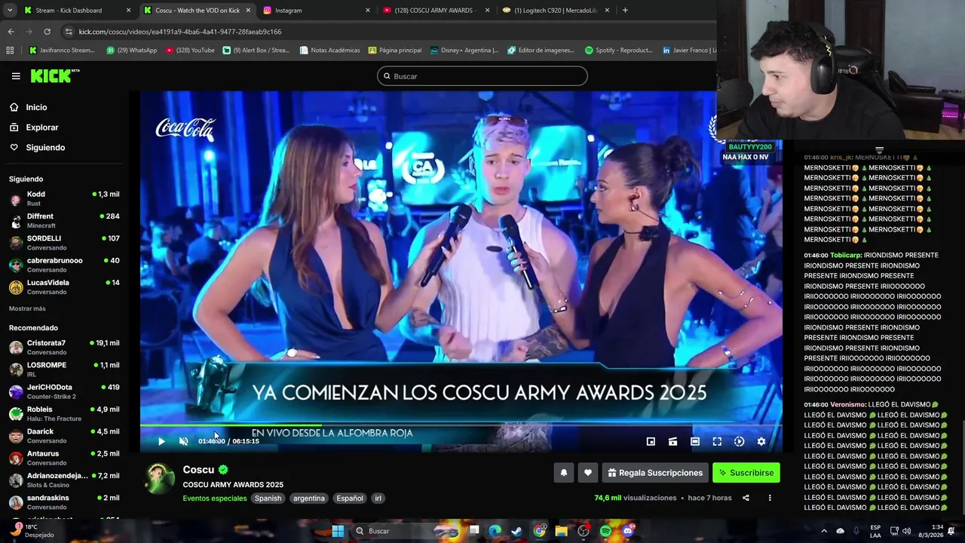Reload the page with refresh icon
This screenshot has width=965, height=543.
pos(47,32)
